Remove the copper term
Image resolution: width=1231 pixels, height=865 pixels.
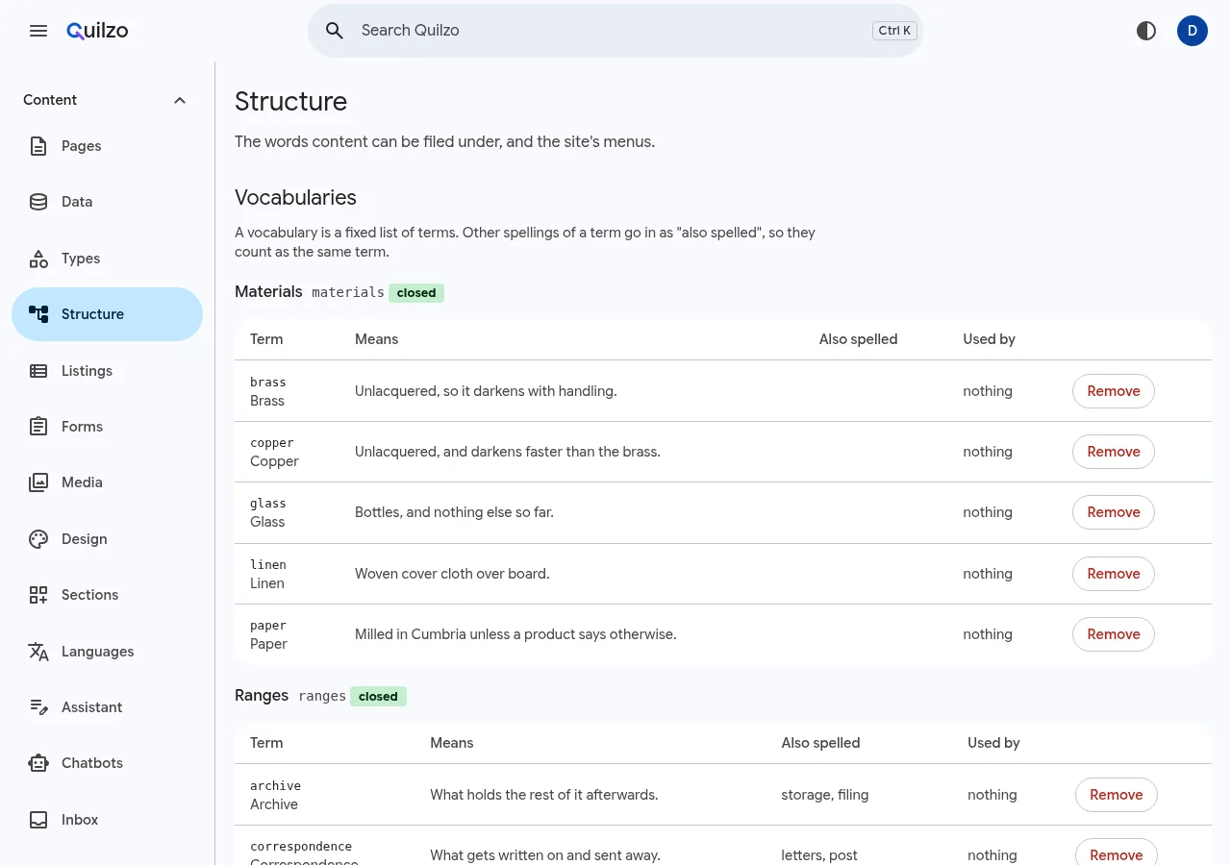coord(1114,452)
